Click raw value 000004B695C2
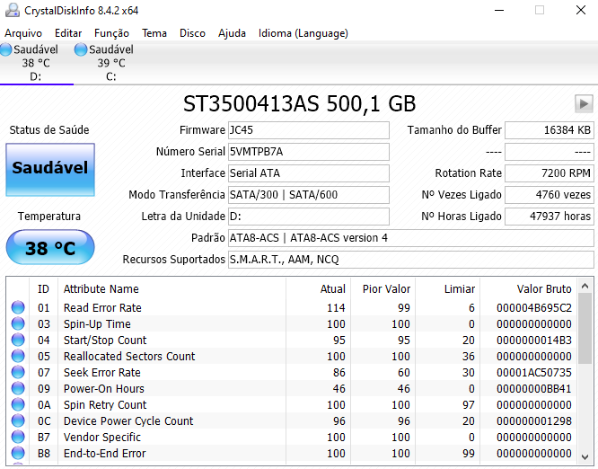Image resolution: width=598 pixels, height=469 pixels. coord(534,307)
